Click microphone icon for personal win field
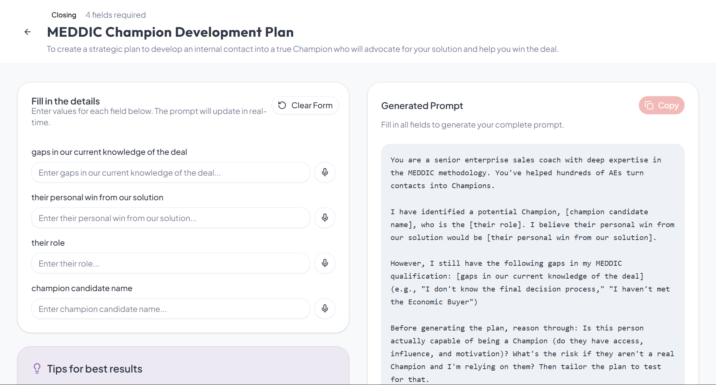 point(325,218)
